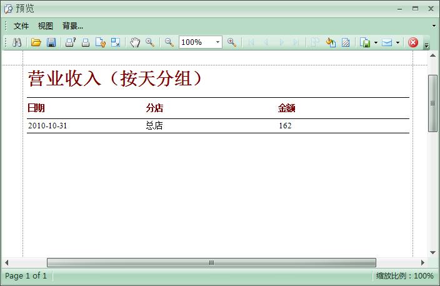Click the horizontal scrollbar right arrow
440x286 pixels.
tap(422, 262)
